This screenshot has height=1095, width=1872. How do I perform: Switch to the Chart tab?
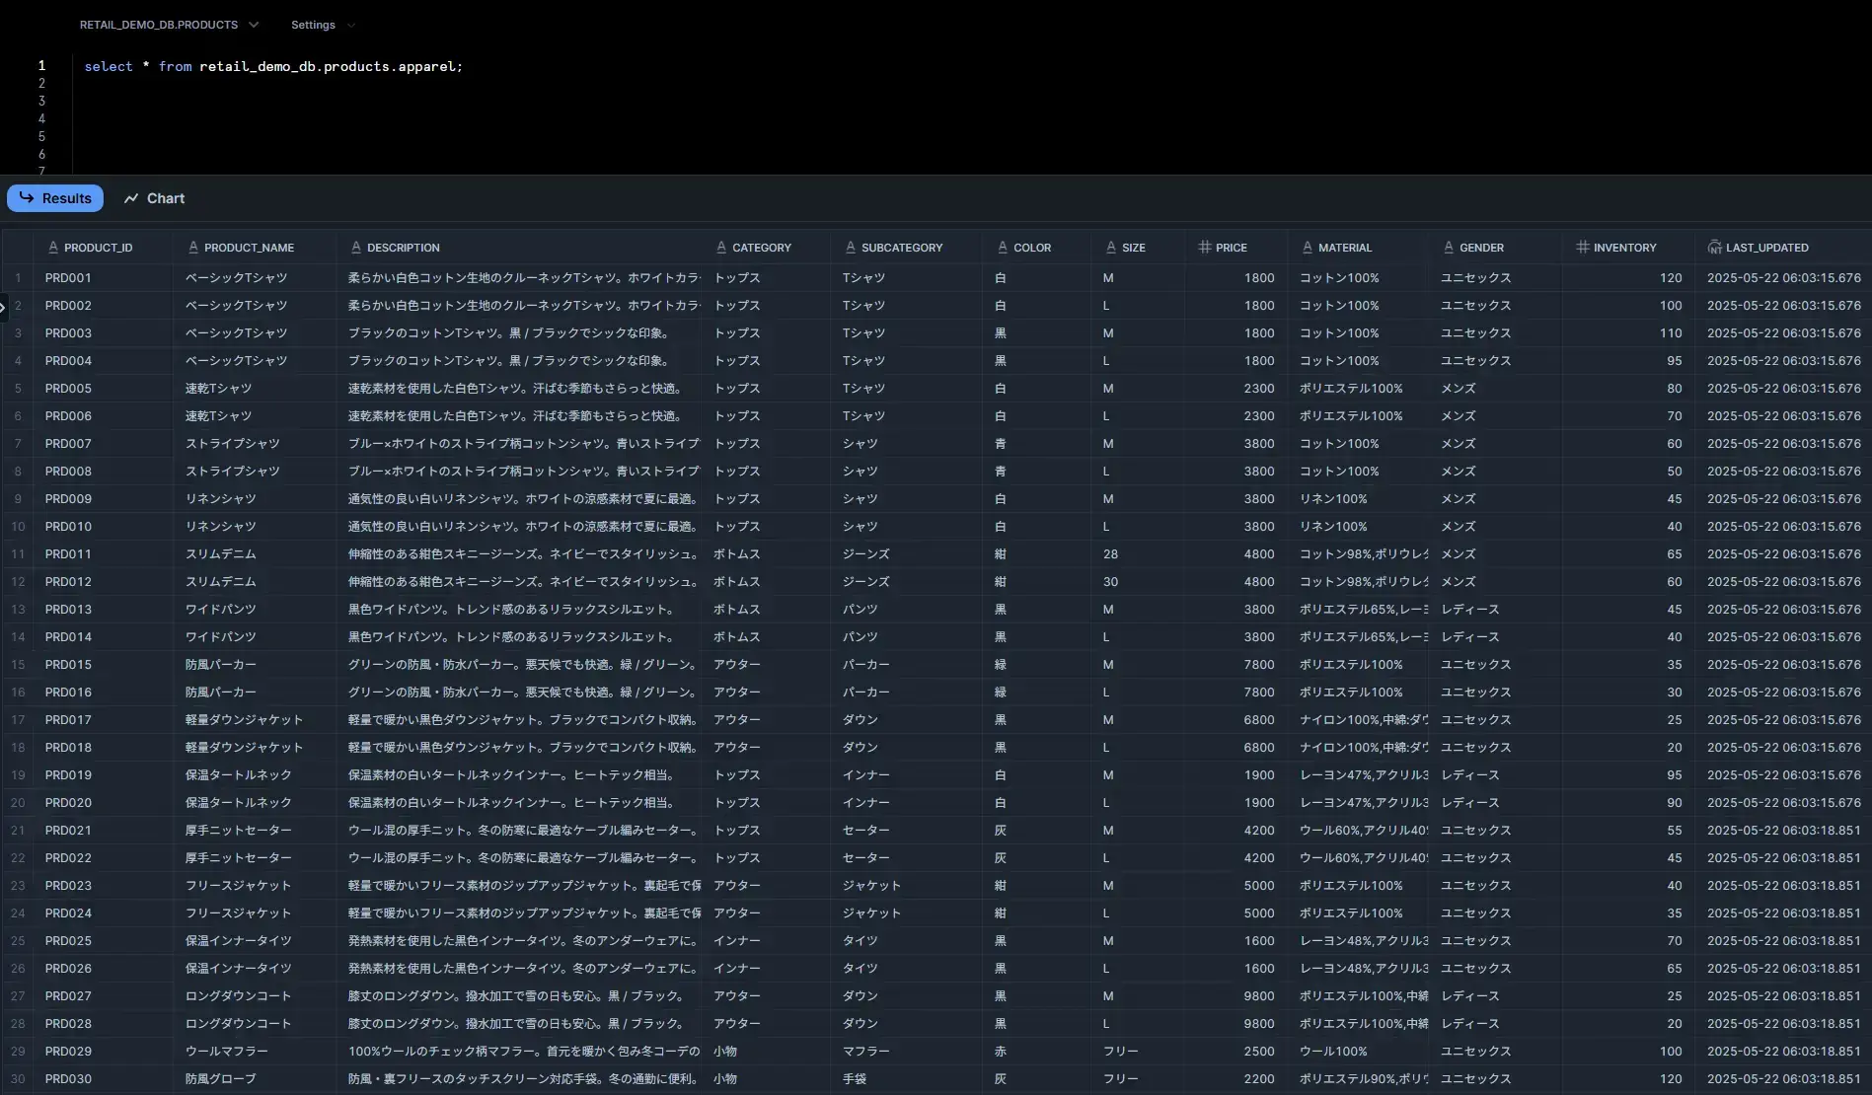point(155,198)
